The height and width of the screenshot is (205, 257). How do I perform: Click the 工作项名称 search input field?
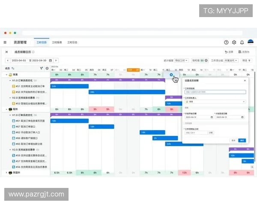[x=215, y=92]
